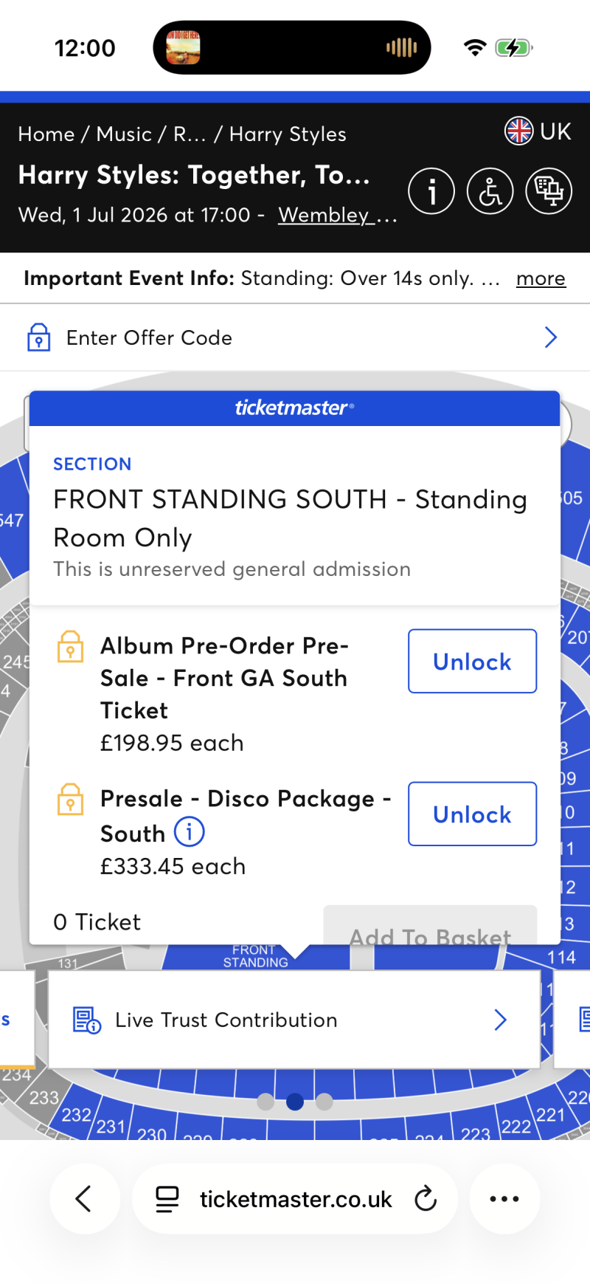The height and width of the screenshot is (1284, 590).
Task: Tap the offer code padlock icon
Action: click(39, 337)
